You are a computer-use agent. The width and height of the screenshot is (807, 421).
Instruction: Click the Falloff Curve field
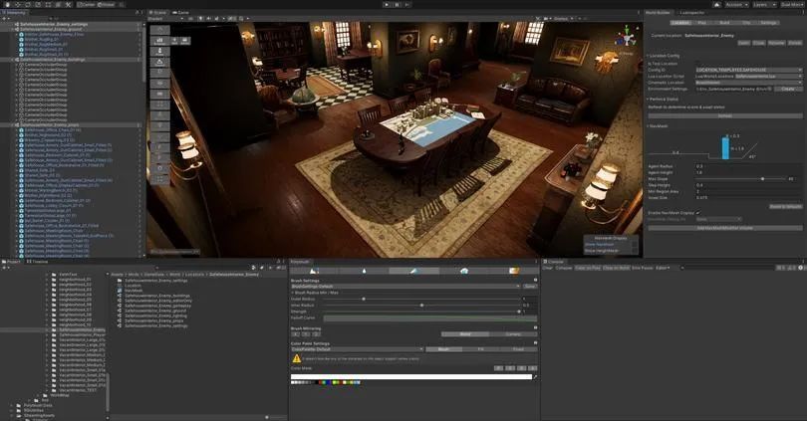[430, 318]
